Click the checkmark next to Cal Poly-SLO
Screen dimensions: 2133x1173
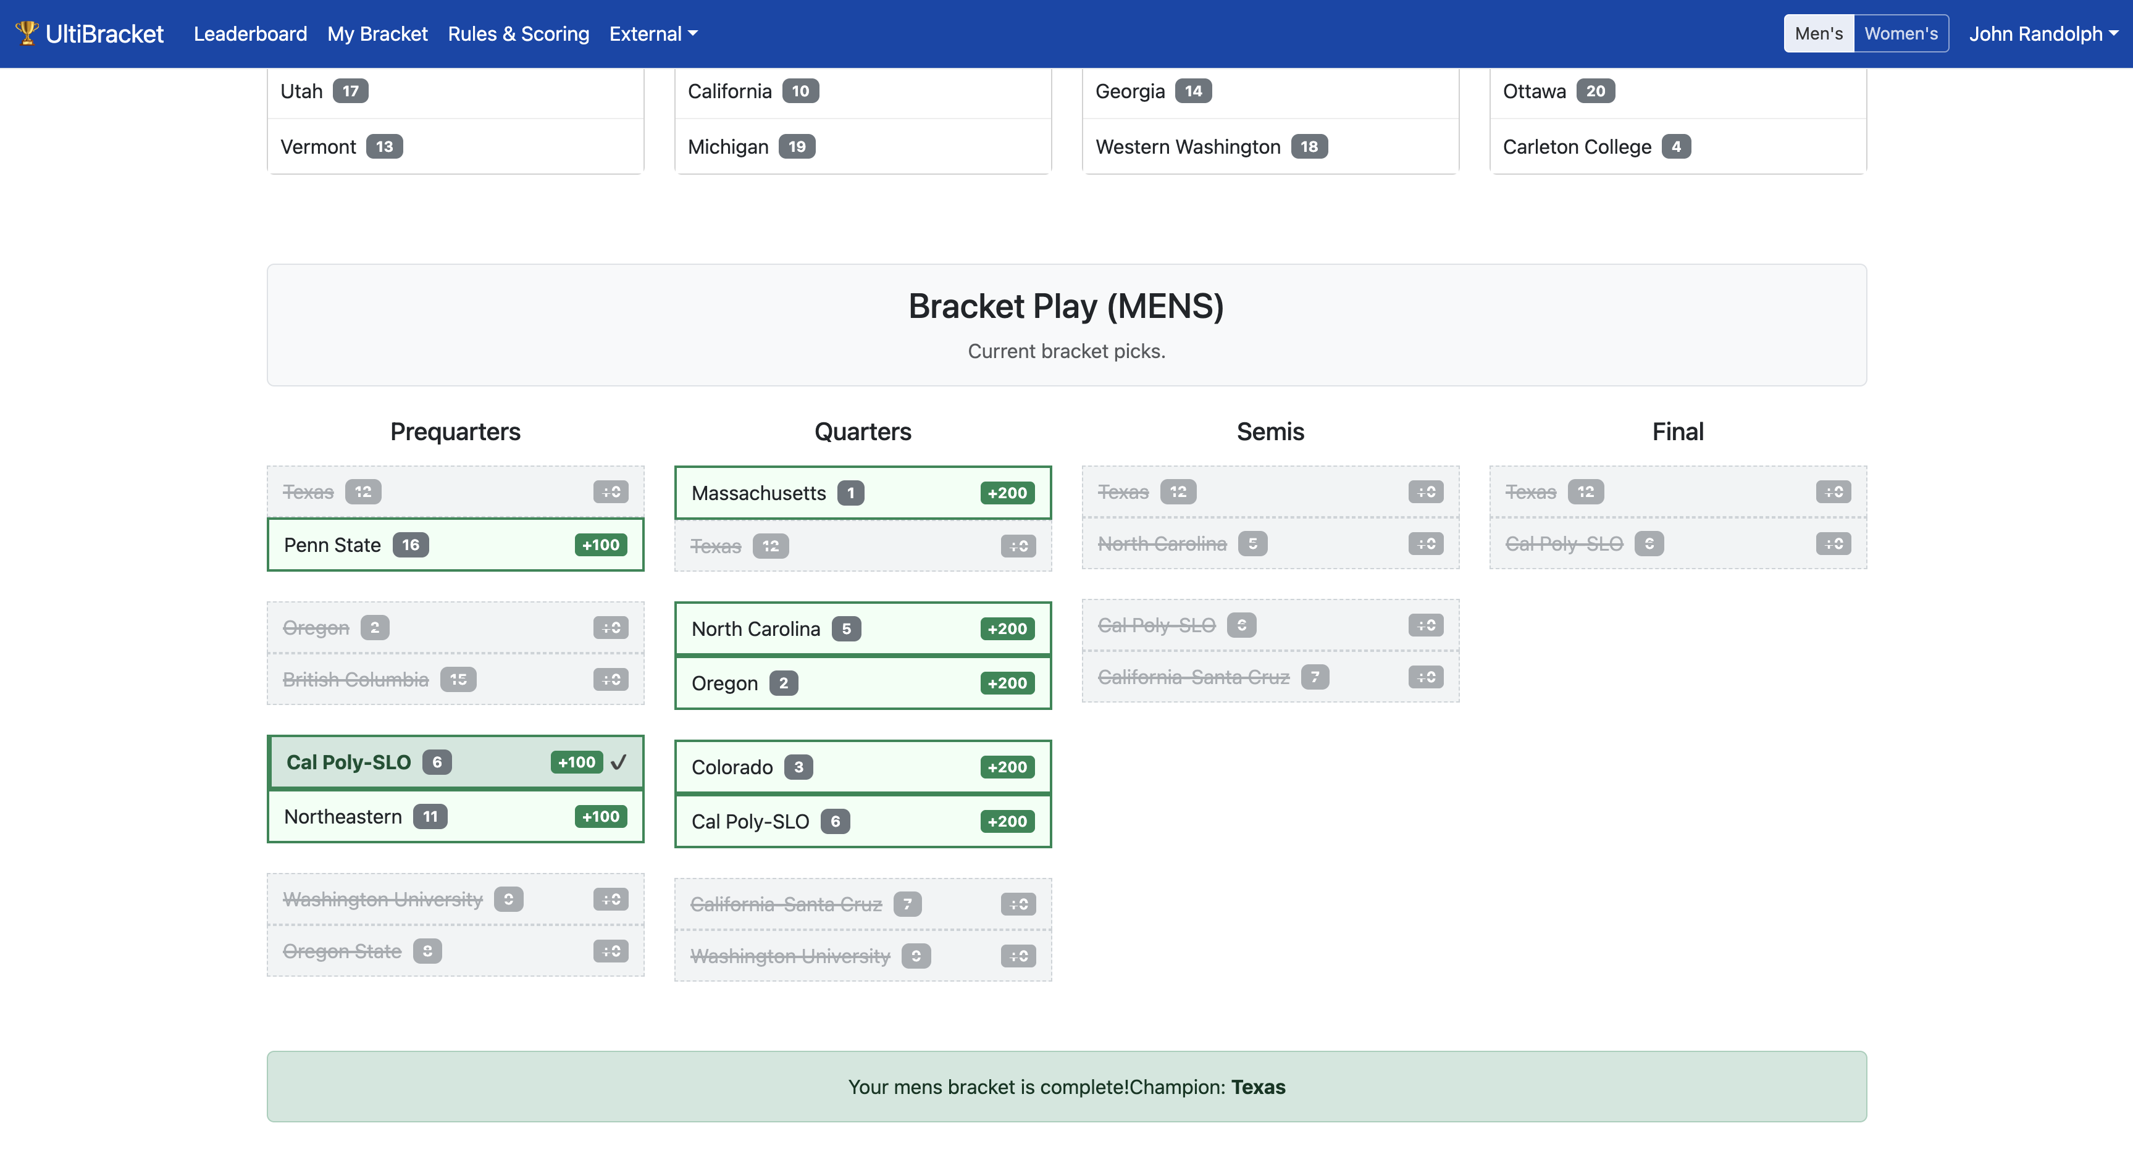click(619, 762)
